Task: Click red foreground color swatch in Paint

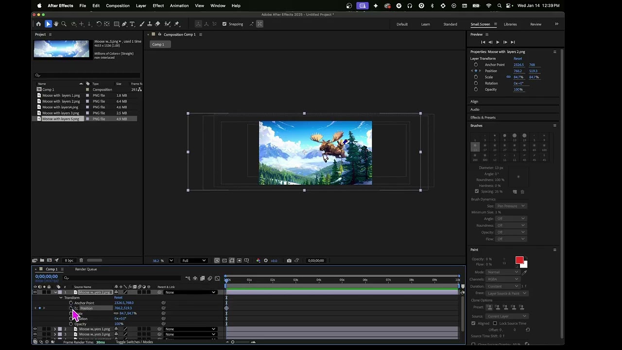Action: click(x=519, y=261)
